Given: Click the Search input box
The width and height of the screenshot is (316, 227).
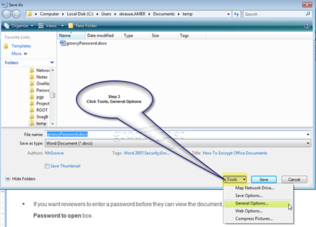Looking at the screenshot, I should coord(274,14).
